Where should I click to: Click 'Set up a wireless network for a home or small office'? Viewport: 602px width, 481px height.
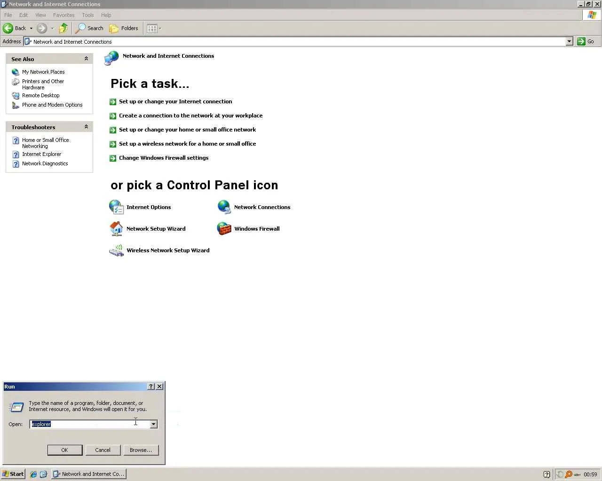coord(188,144)
